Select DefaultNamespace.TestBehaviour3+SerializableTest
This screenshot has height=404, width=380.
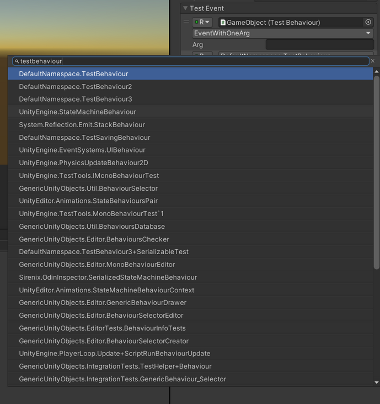190,251
